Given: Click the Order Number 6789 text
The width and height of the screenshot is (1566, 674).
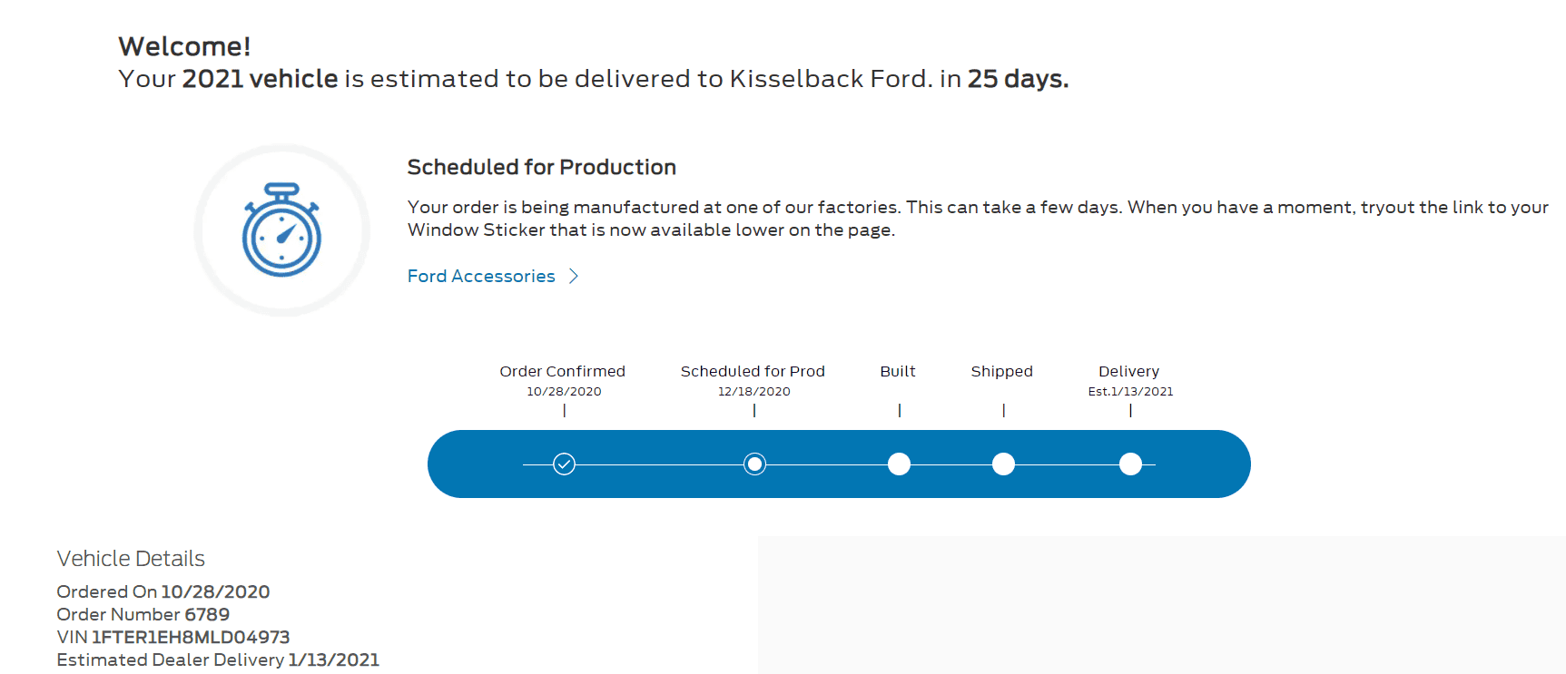Looking at the screenshot, I should click(x=143, y=614).
